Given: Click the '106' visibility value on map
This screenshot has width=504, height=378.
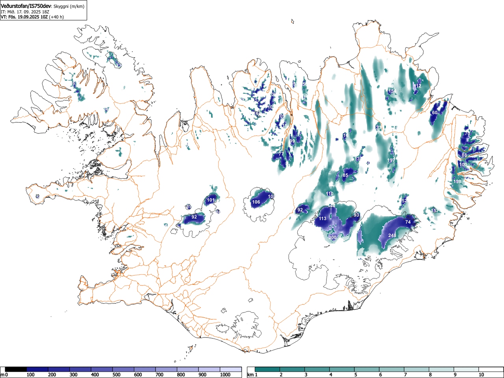Looking at the screenshot, I should coord(256,202).
